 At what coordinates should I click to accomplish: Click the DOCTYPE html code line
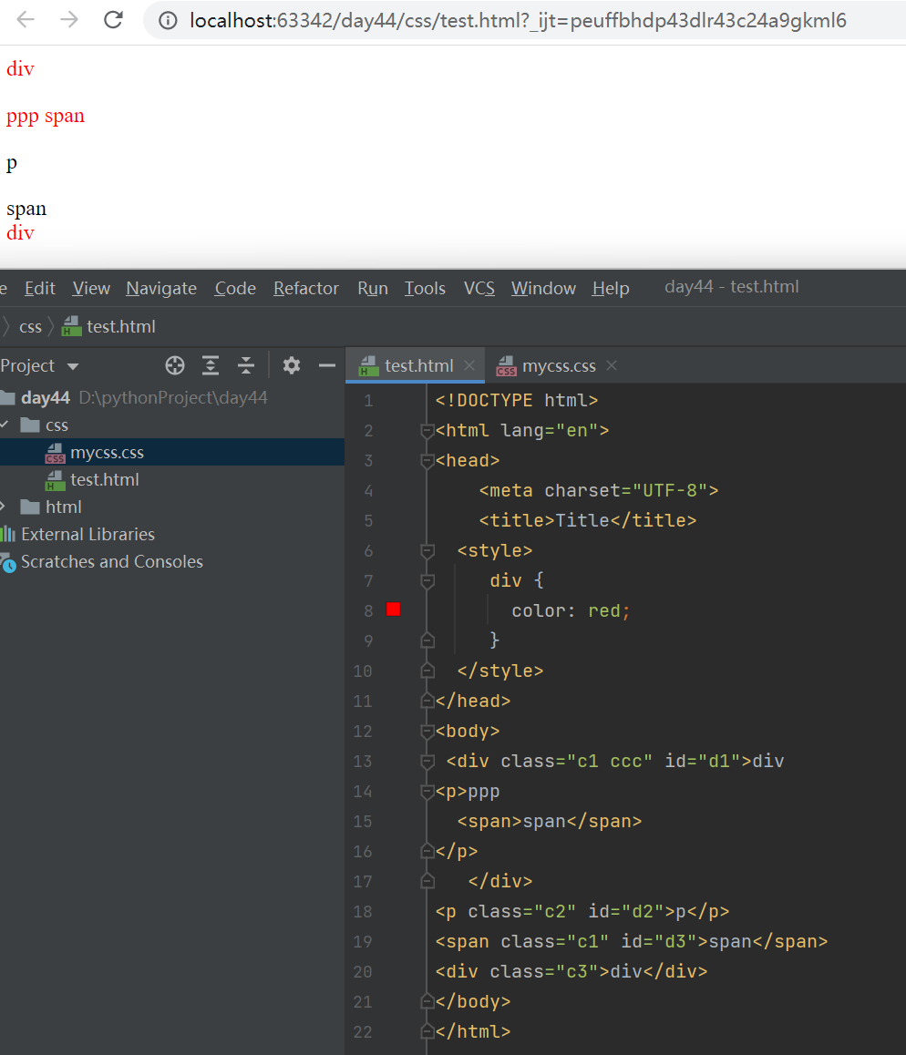coord(516,400)
